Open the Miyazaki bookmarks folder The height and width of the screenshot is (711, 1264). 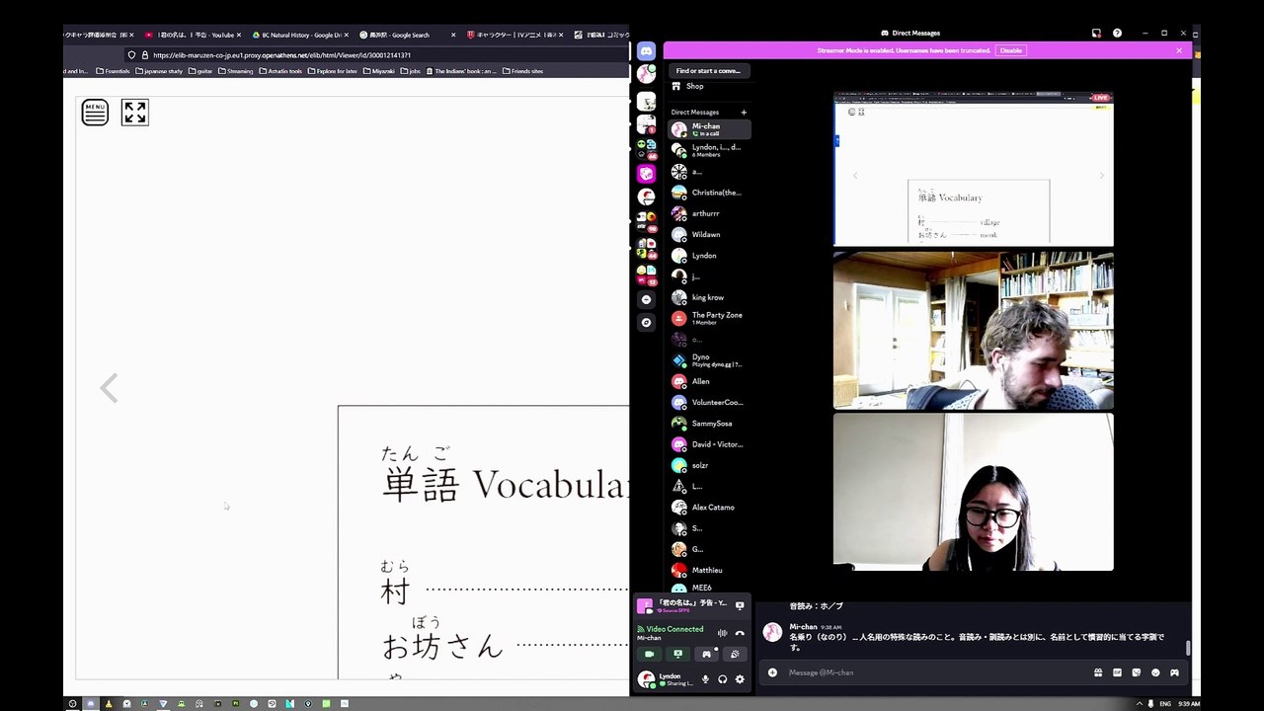[x=378, y=71]
